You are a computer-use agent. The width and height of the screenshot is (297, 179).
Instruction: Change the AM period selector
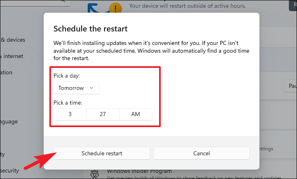[x=135, y=114]
